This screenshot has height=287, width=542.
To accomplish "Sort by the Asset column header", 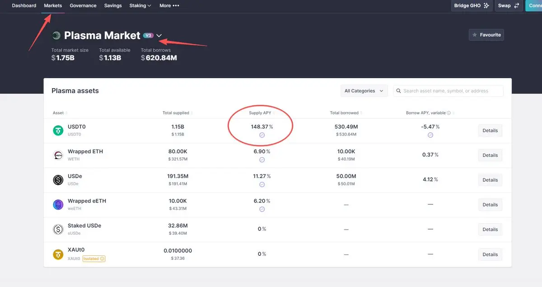I will point(60,113).
